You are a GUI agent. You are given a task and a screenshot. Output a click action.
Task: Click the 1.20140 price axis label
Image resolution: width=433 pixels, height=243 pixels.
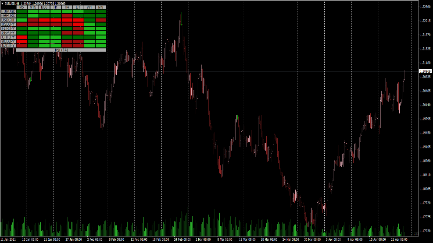(x=425, y=105)
